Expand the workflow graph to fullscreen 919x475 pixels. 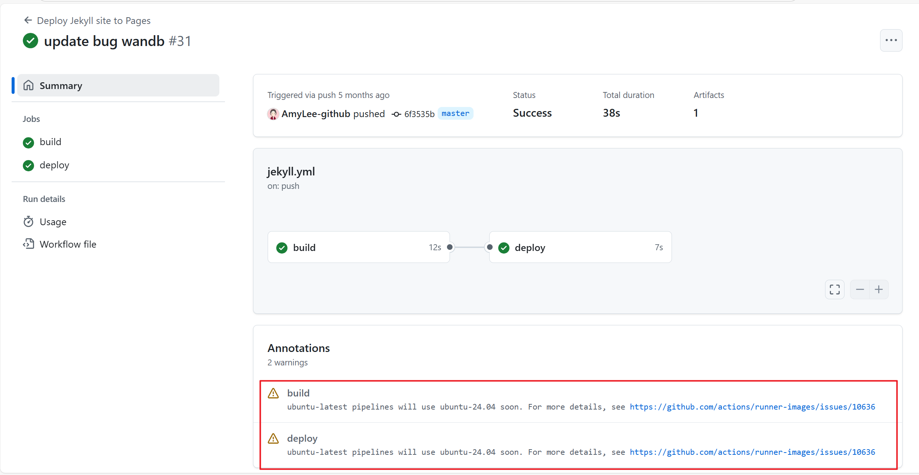(x=834, y=289)
